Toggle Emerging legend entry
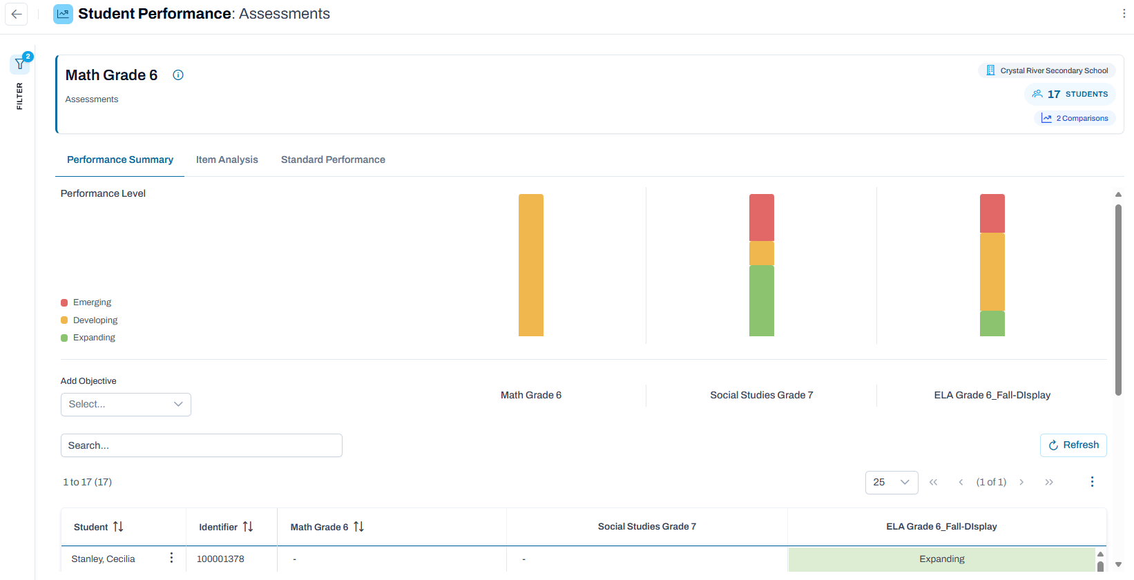 coord(86,302)
